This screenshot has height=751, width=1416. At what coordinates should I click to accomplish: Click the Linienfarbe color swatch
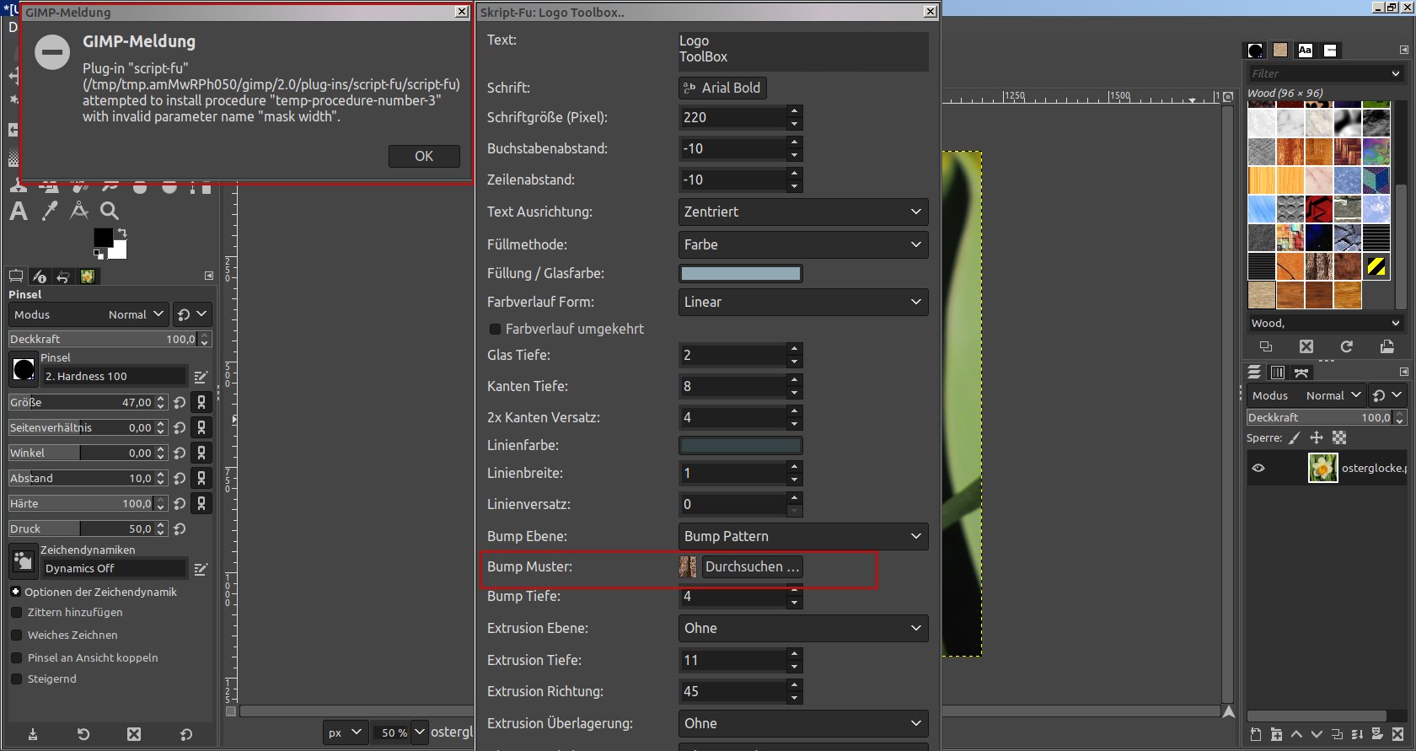(741, 445)
